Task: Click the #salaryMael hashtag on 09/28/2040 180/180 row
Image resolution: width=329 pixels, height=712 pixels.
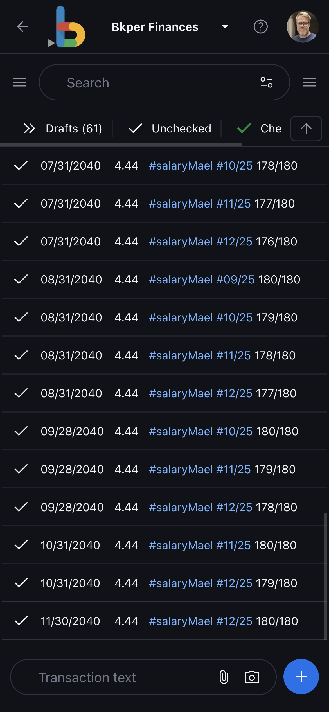Action: [x=181, y=431]
